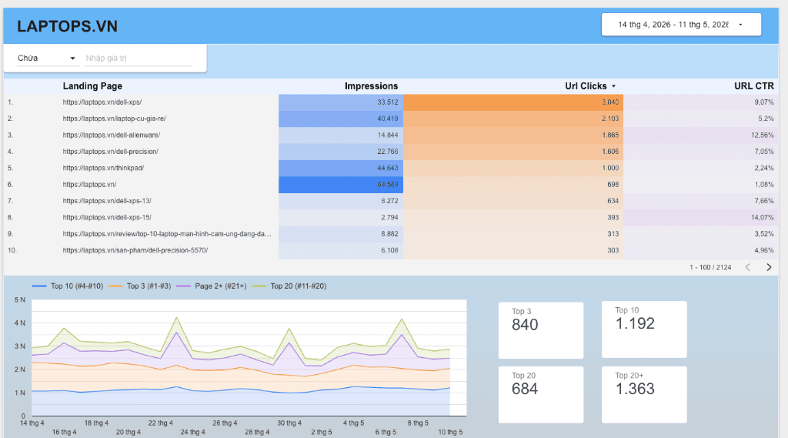The image size is (788, 438).
Task: Select the top-10-laptop-man-hinh-cam-ung review URL
Action: [x=167, y=234]
